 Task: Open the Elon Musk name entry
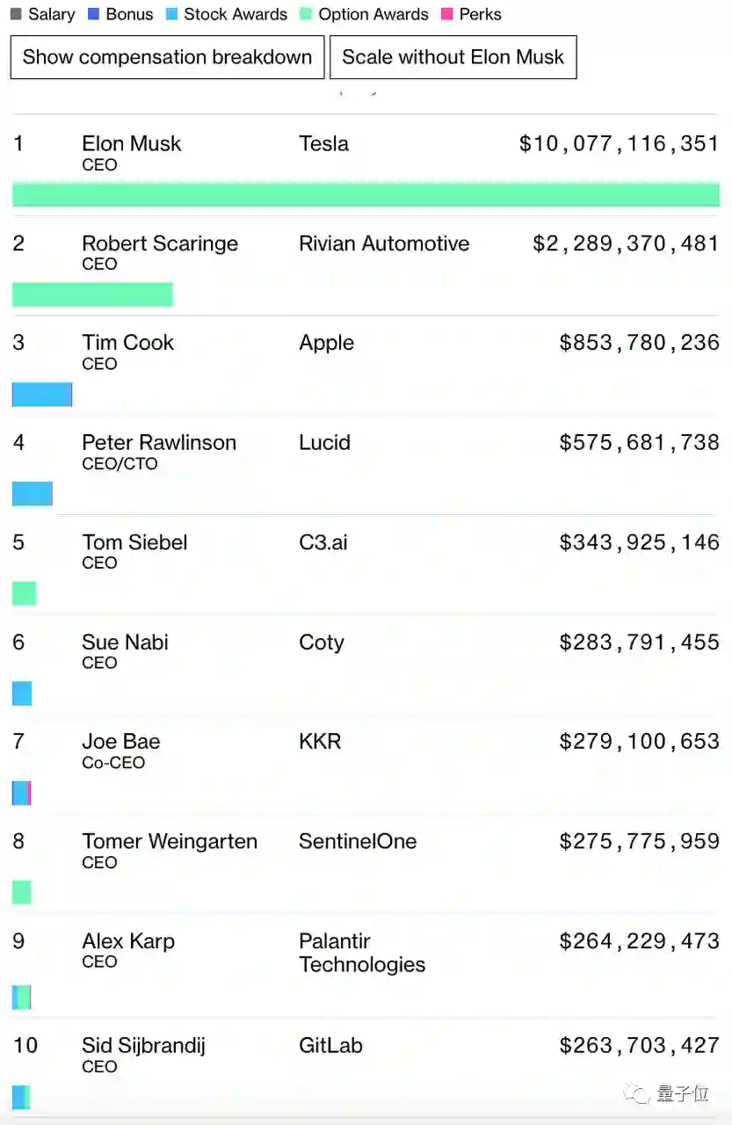[131, 144]
